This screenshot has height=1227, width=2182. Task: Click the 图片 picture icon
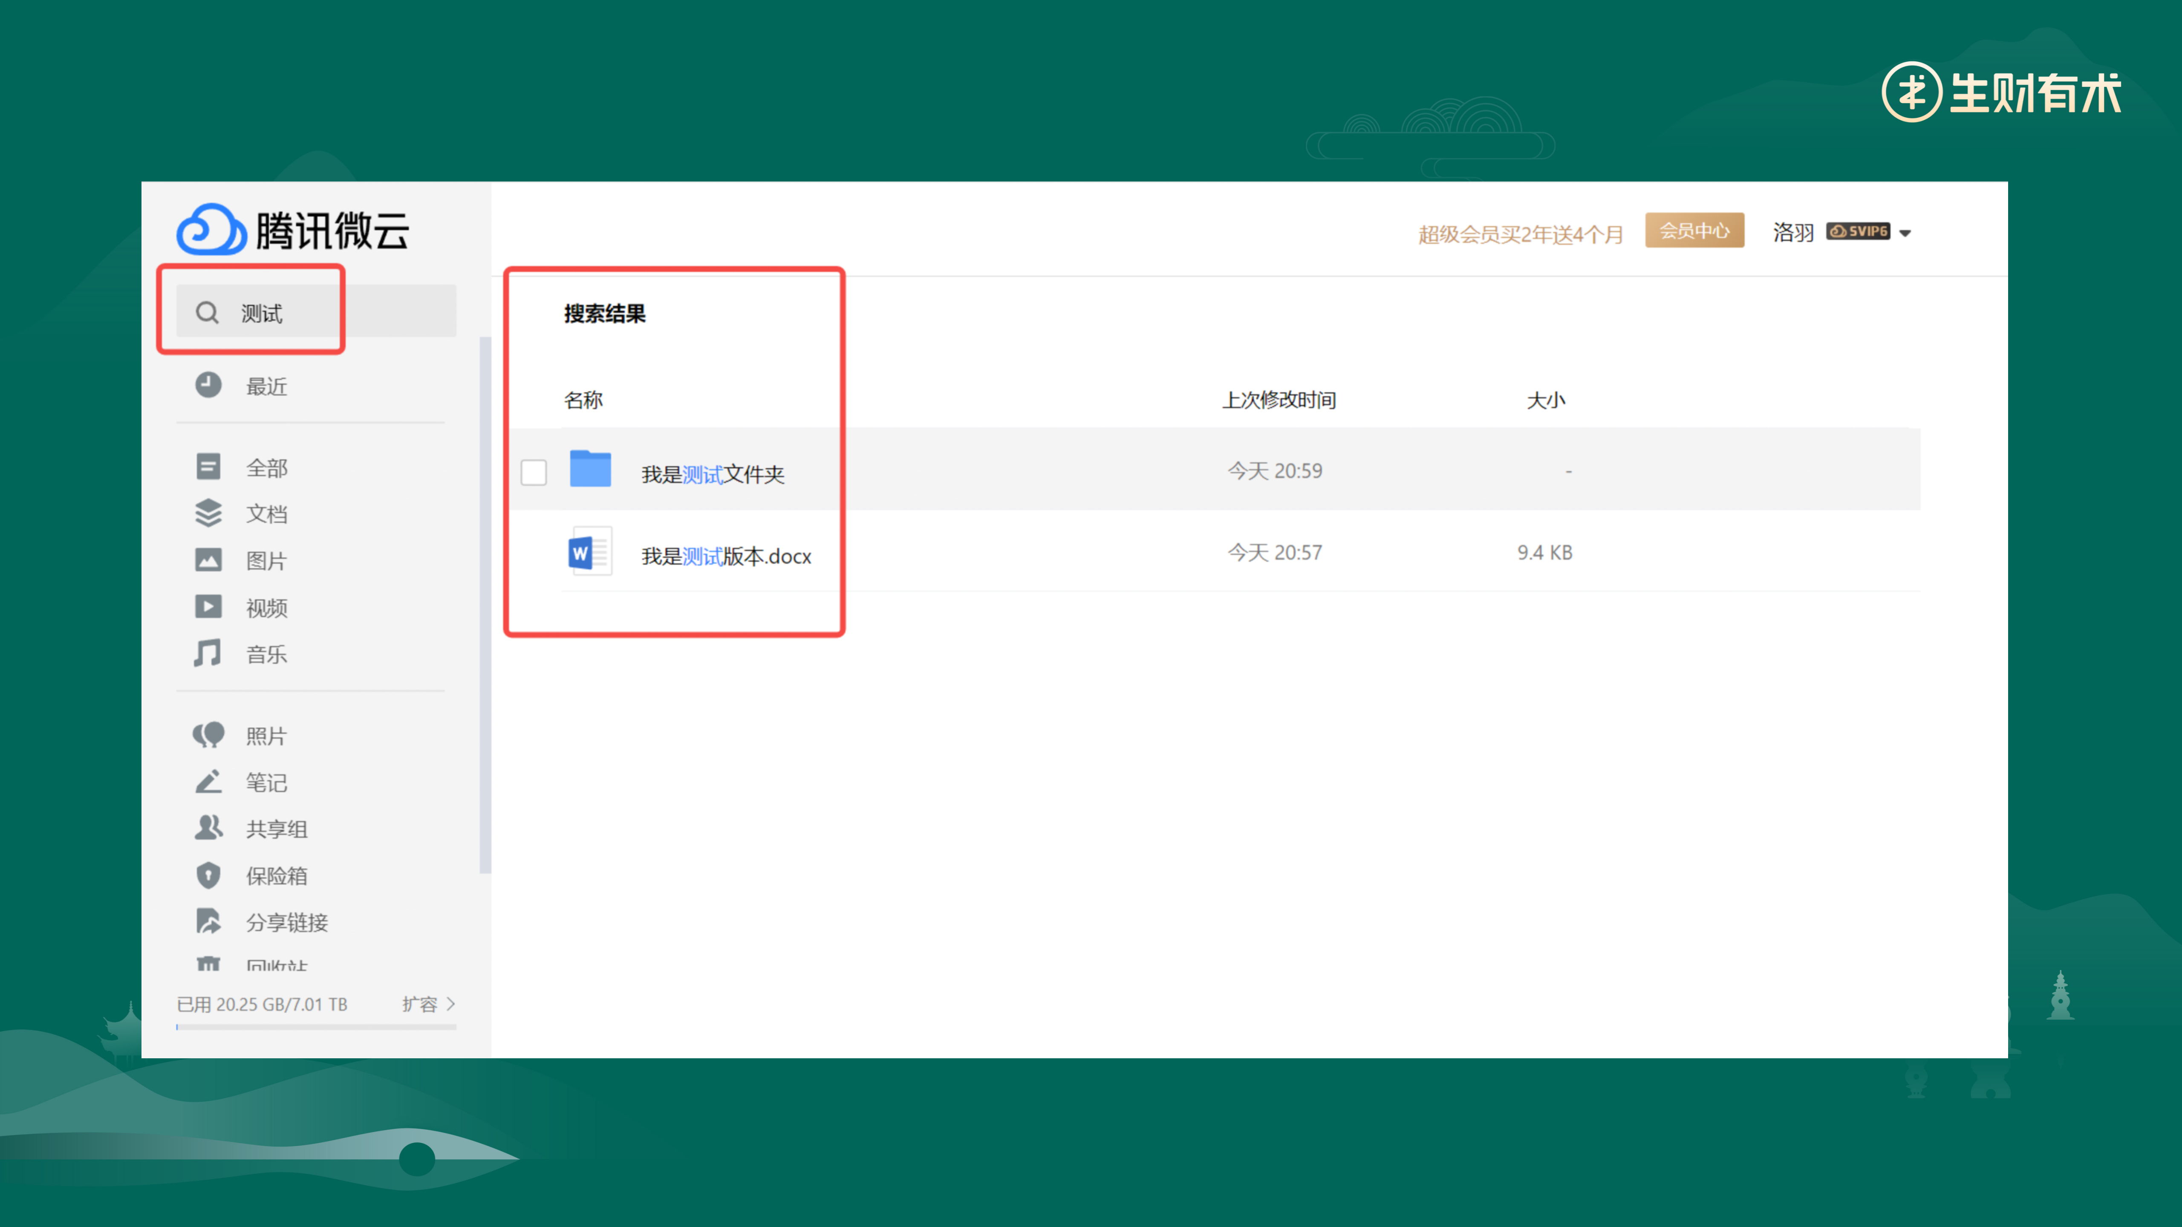point(208,560)
